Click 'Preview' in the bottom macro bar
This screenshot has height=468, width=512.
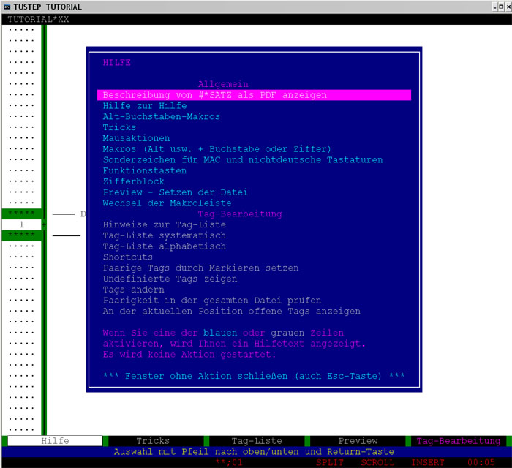[358, 441]
